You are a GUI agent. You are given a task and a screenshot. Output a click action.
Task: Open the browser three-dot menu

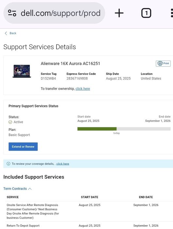tap(172, 13)
